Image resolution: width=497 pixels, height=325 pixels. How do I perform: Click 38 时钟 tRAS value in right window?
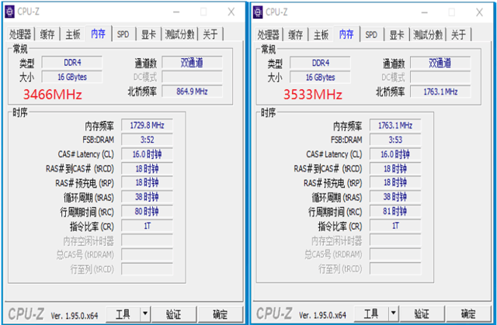tap(395, 197)
